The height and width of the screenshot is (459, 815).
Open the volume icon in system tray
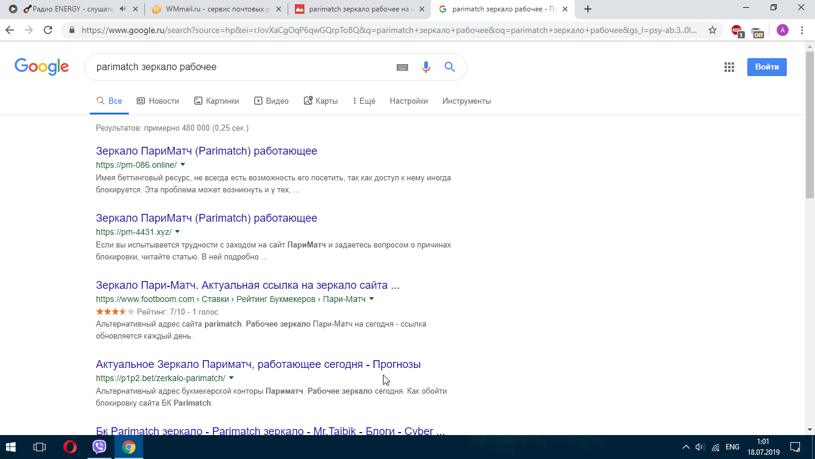tap(700, 447)
